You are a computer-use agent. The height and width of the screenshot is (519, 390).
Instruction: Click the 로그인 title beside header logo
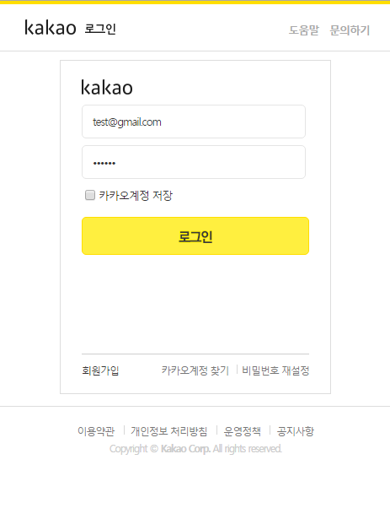[x=100, y=29]
